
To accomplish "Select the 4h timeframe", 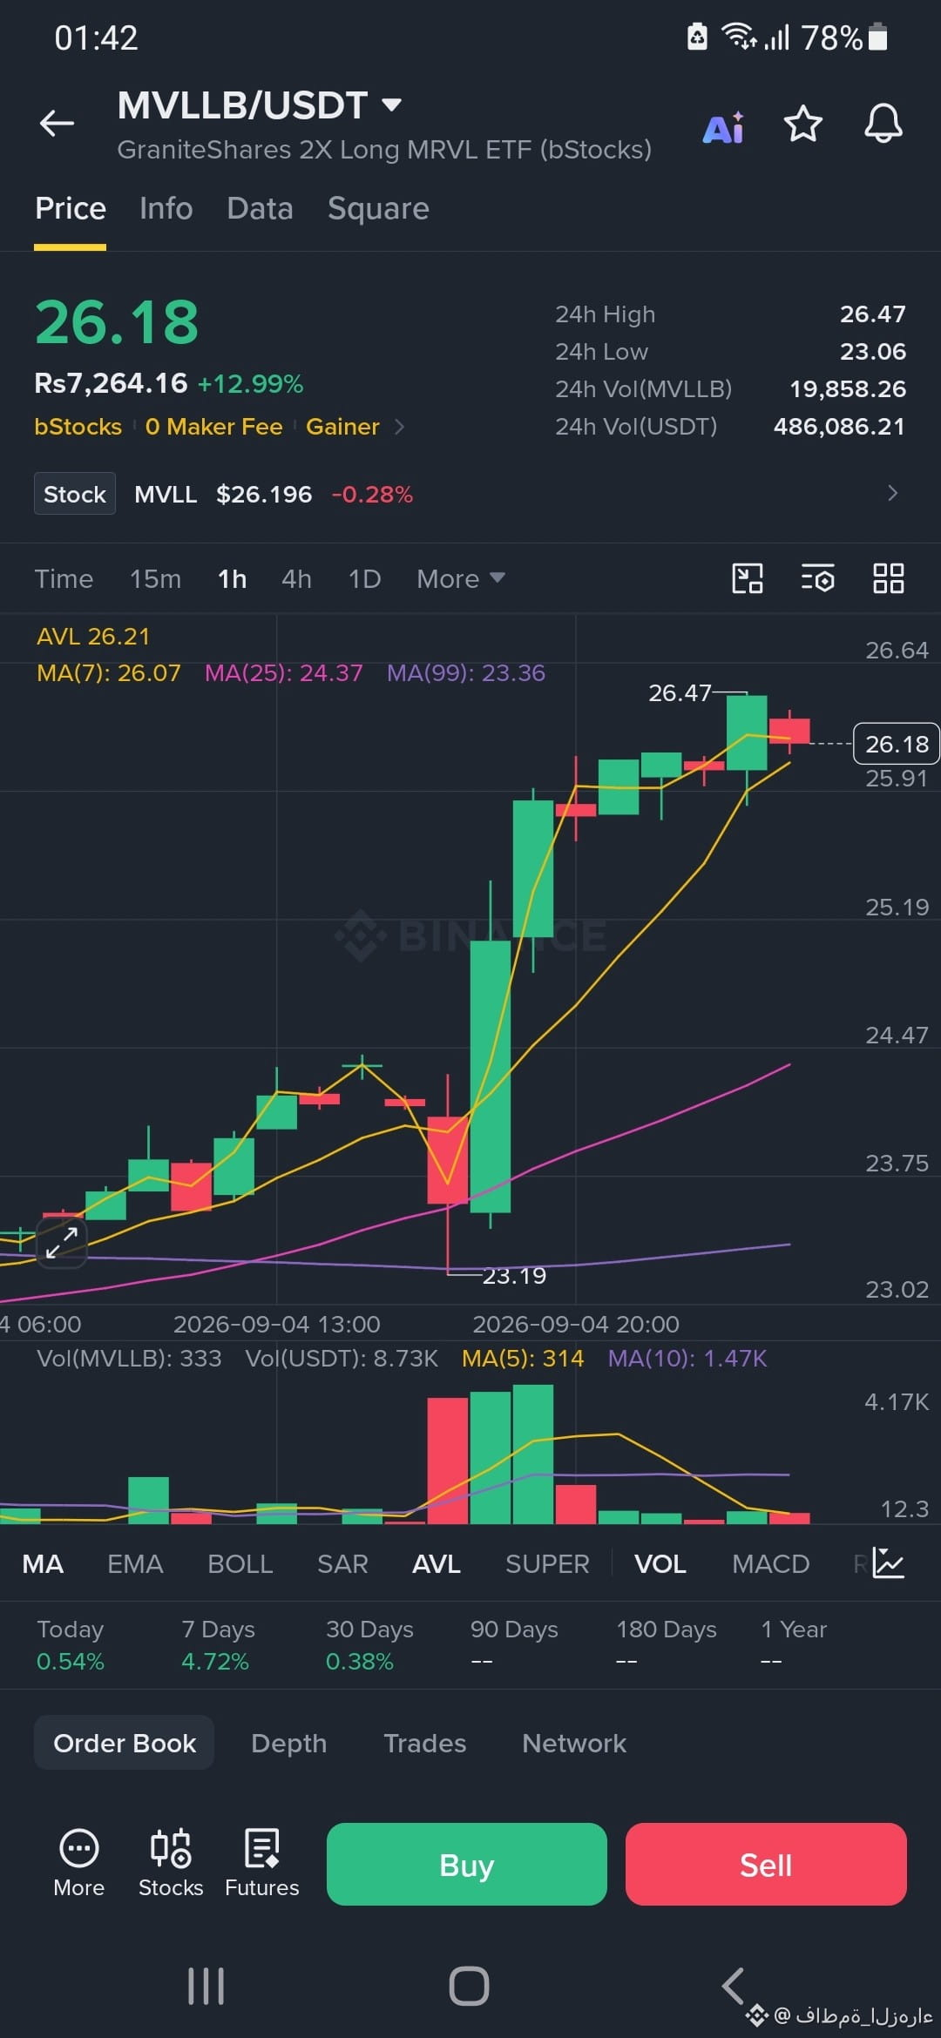I will point(296,579).
